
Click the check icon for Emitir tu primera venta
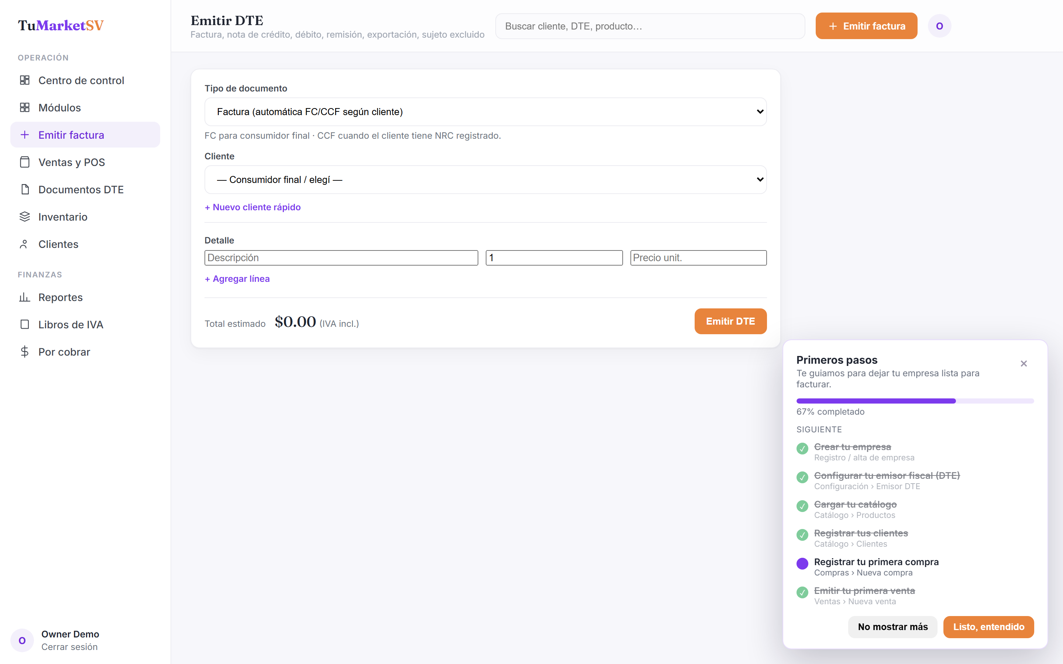pyautogui.click(x=802, y=592)
